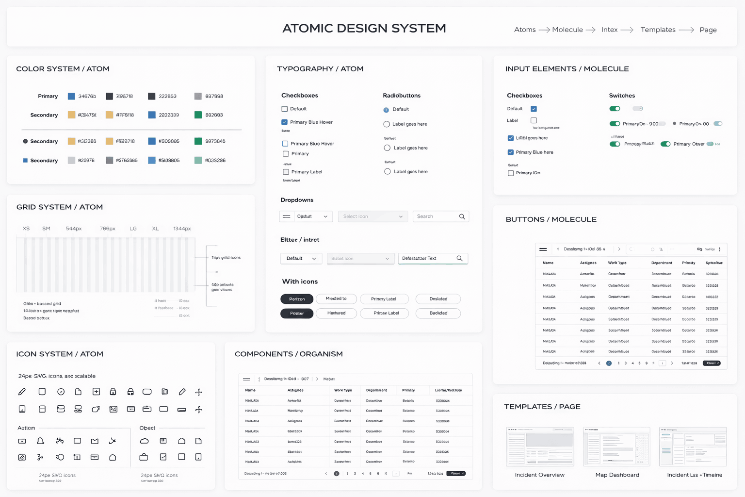
Task: Pick the Primary blue 34676b swatch
Action: coord(71,96)
